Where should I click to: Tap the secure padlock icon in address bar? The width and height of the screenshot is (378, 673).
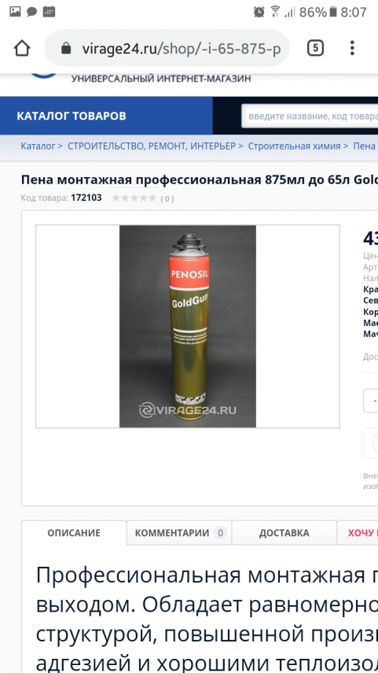[66, 48]
